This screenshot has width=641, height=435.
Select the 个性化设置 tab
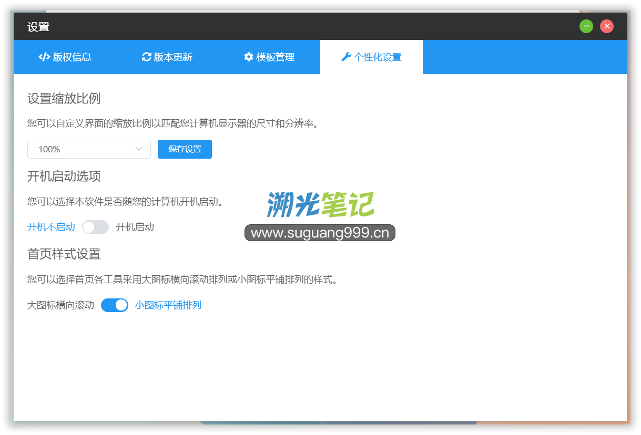point(371,57)
